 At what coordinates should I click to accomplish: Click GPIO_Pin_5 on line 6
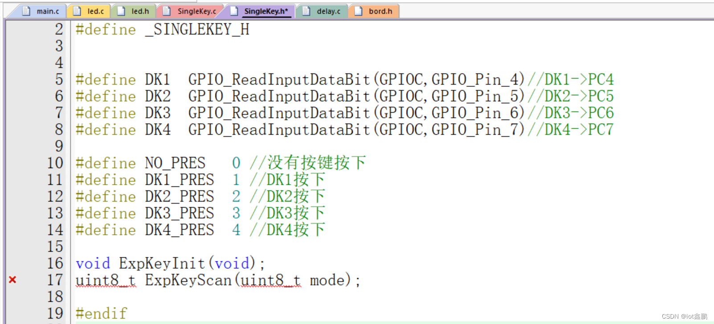point(475,96)
